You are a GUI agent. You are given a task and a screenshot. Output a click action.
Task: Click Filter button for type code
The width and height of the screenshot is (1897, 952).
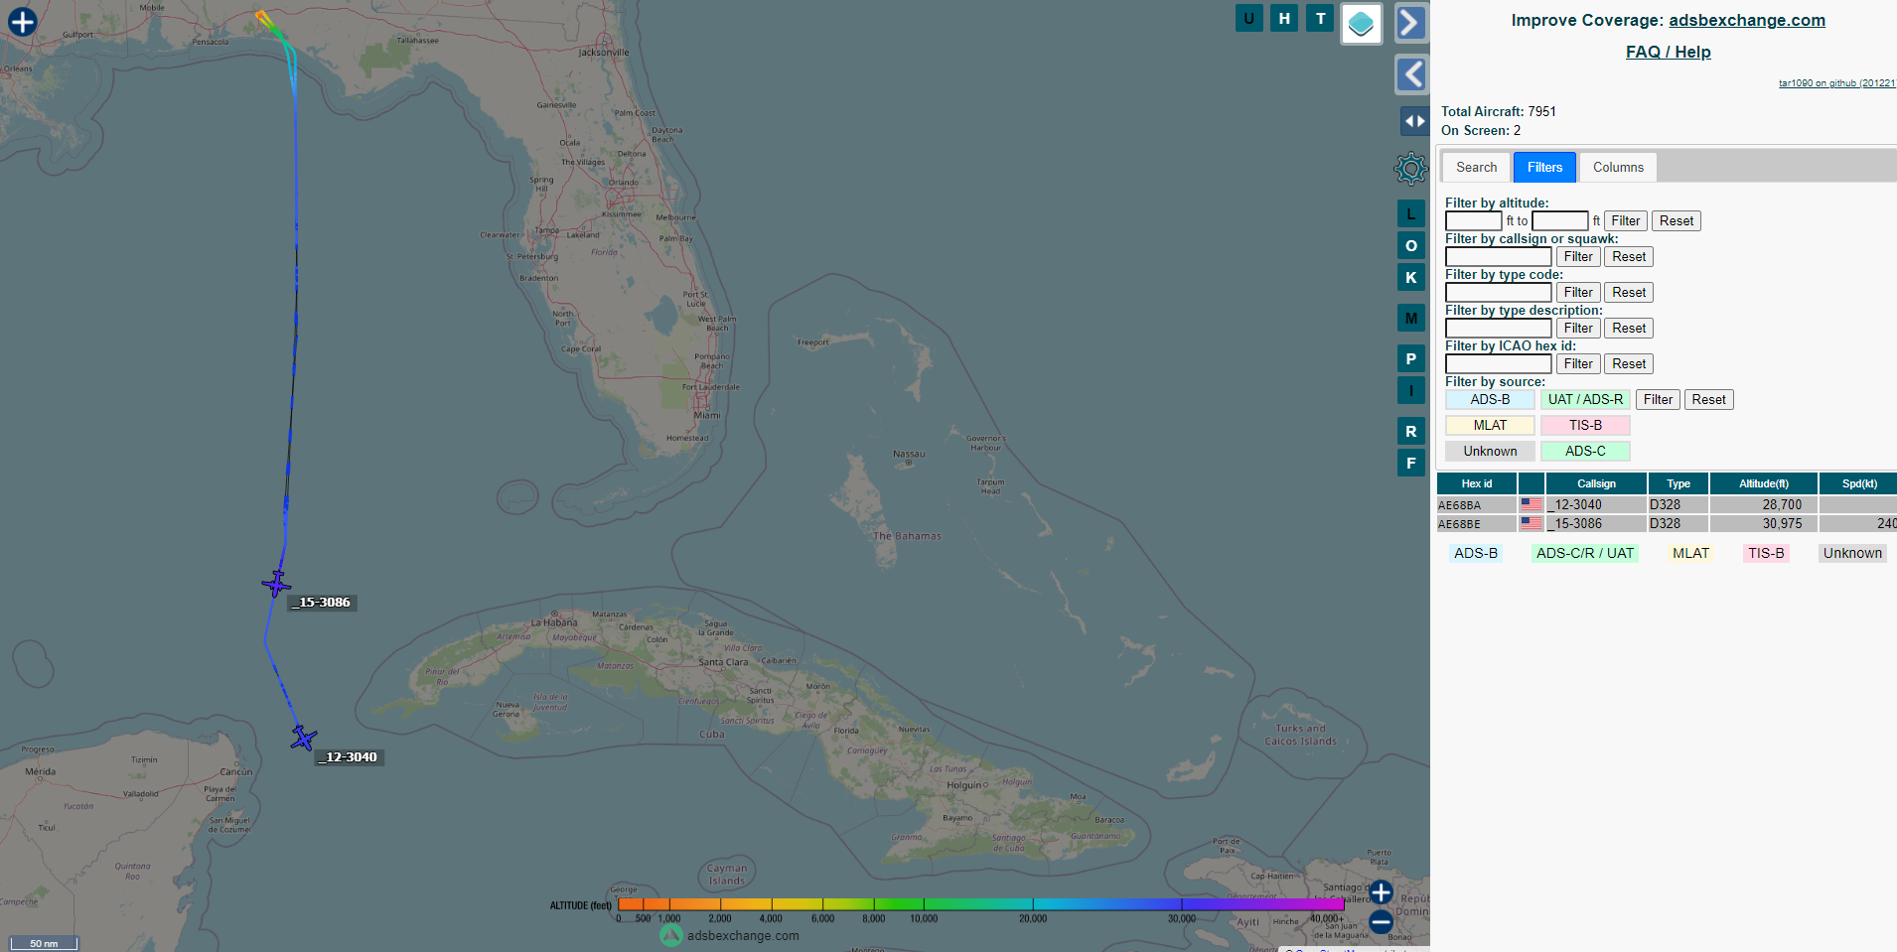pyautogui.click(x=1578, y=292)
